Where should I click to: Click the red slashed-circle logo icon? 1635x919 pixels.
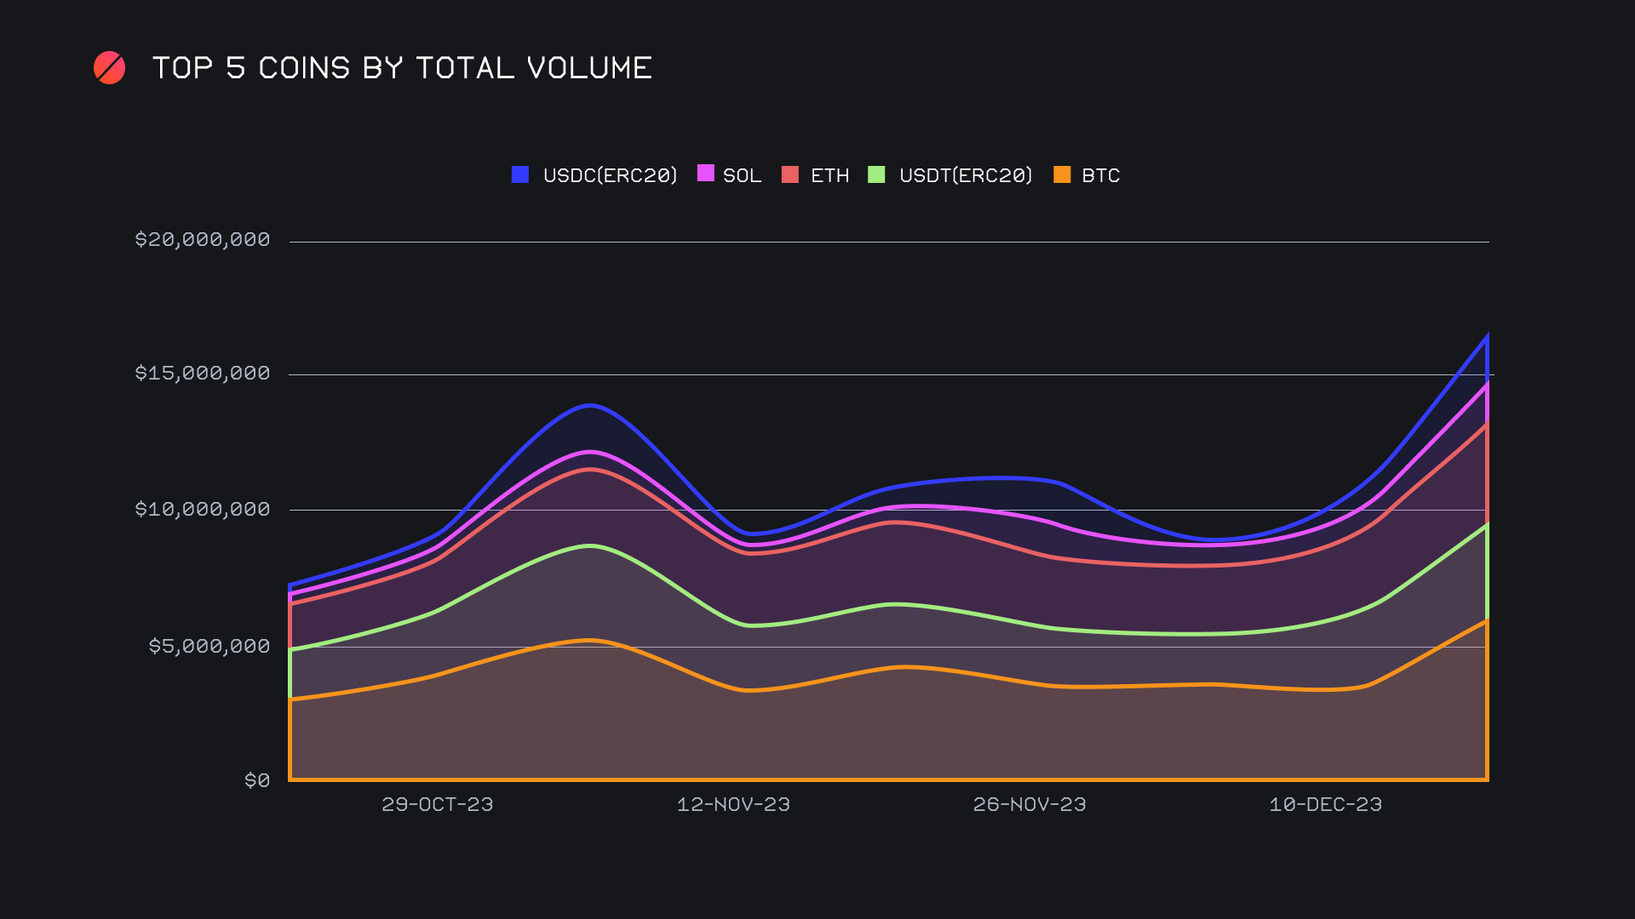pyautogui.click(x=109, y=68)
